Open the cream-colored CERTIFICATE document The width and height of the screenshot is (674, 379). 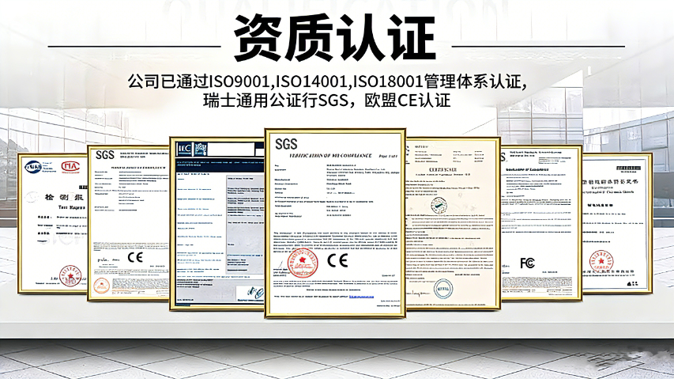(453, 223)
